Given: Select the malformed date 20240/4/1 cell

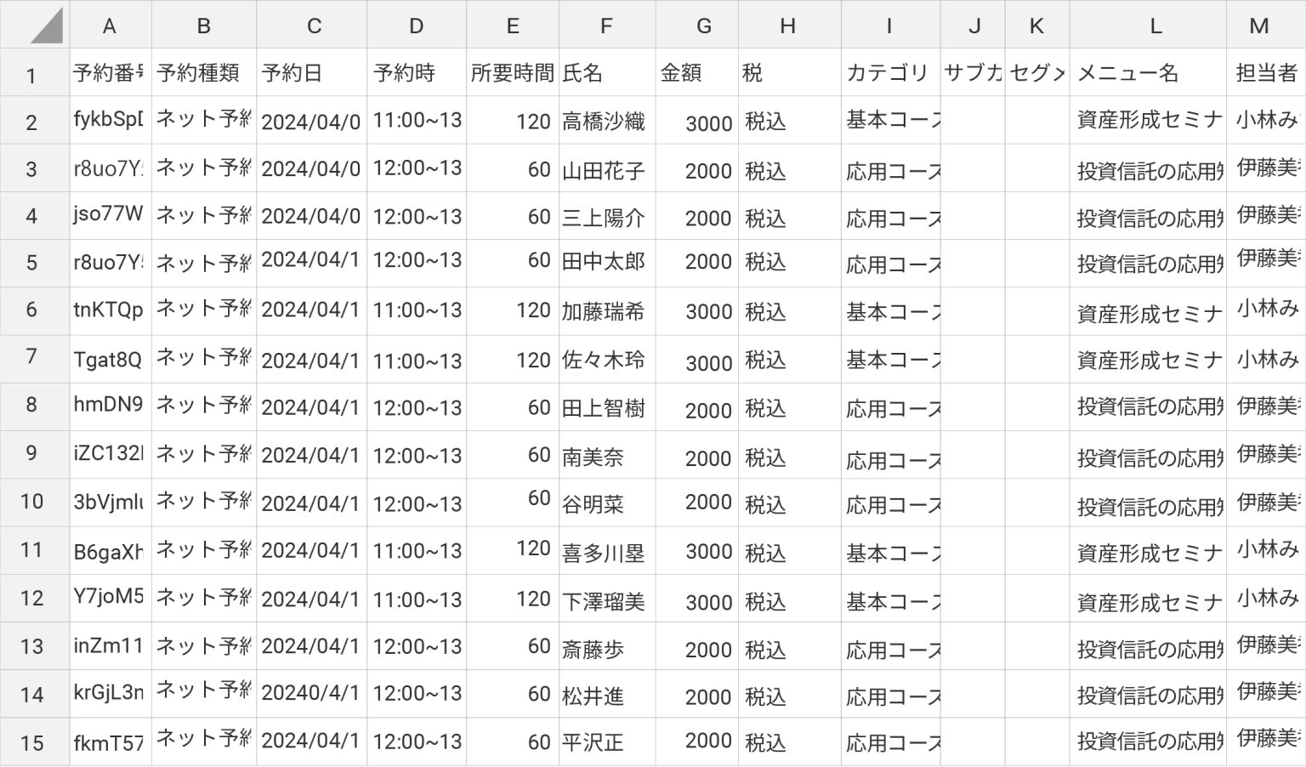Looking at the screenshot, I should (x=311, y=694).
